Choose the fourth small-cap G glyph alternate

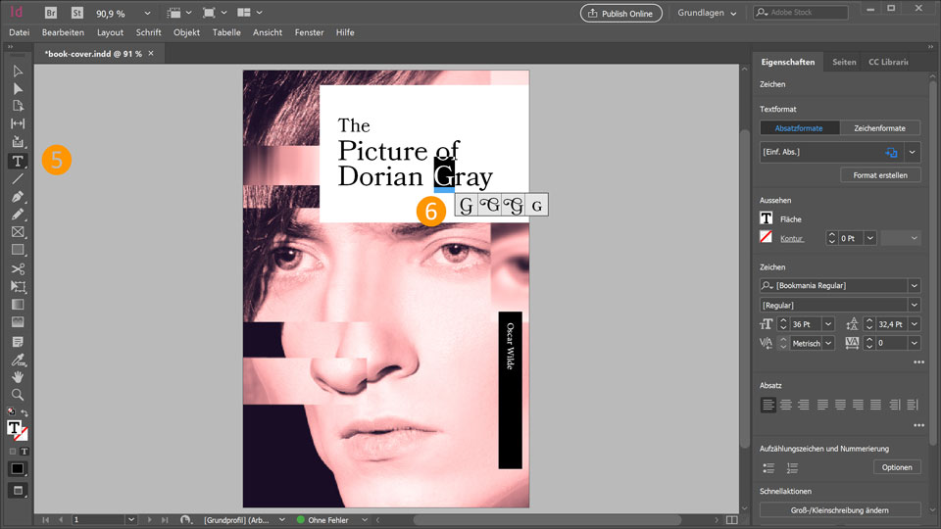click(x=537, y=205)
